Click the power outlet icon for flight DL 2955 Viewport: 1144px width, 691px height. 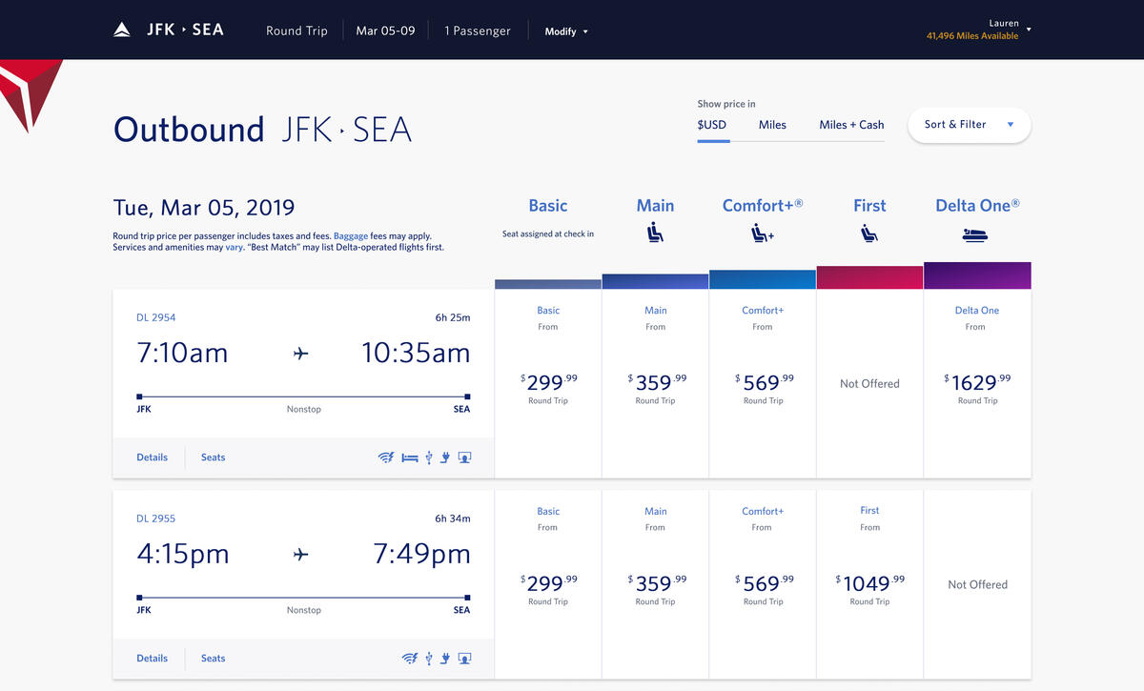tap(445, 659)
